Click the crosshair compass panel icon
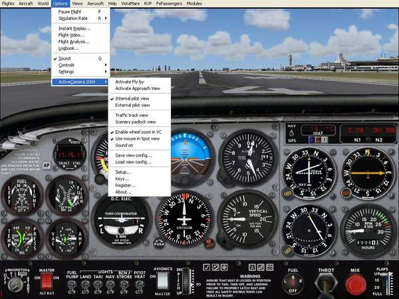The image size is (399, 299). [224, 267]
